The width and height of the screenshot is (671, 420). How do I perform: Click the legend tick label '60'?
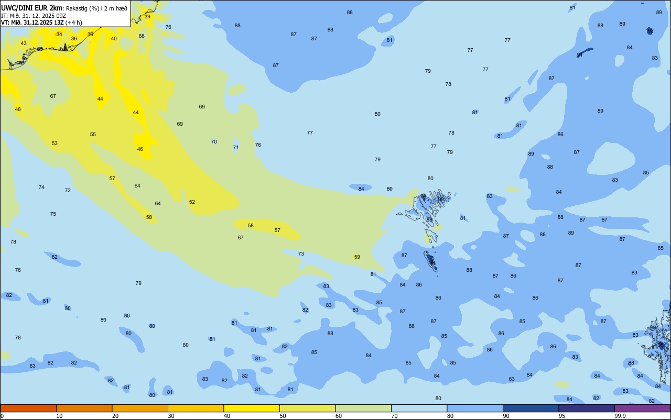tap(339, 416)
